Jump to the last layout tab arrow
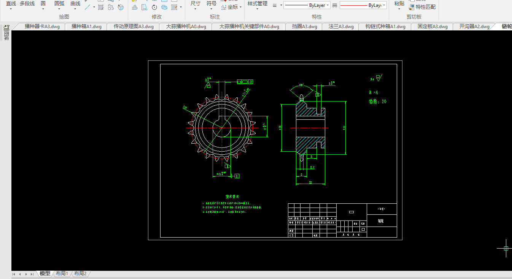The image size is (512, 279). tap(32, 274)
